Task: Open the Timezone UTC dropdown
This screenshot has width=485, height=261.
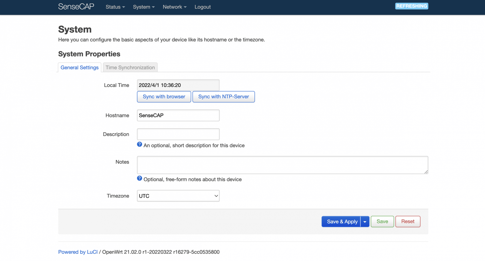Action: [x=178, y=196]
